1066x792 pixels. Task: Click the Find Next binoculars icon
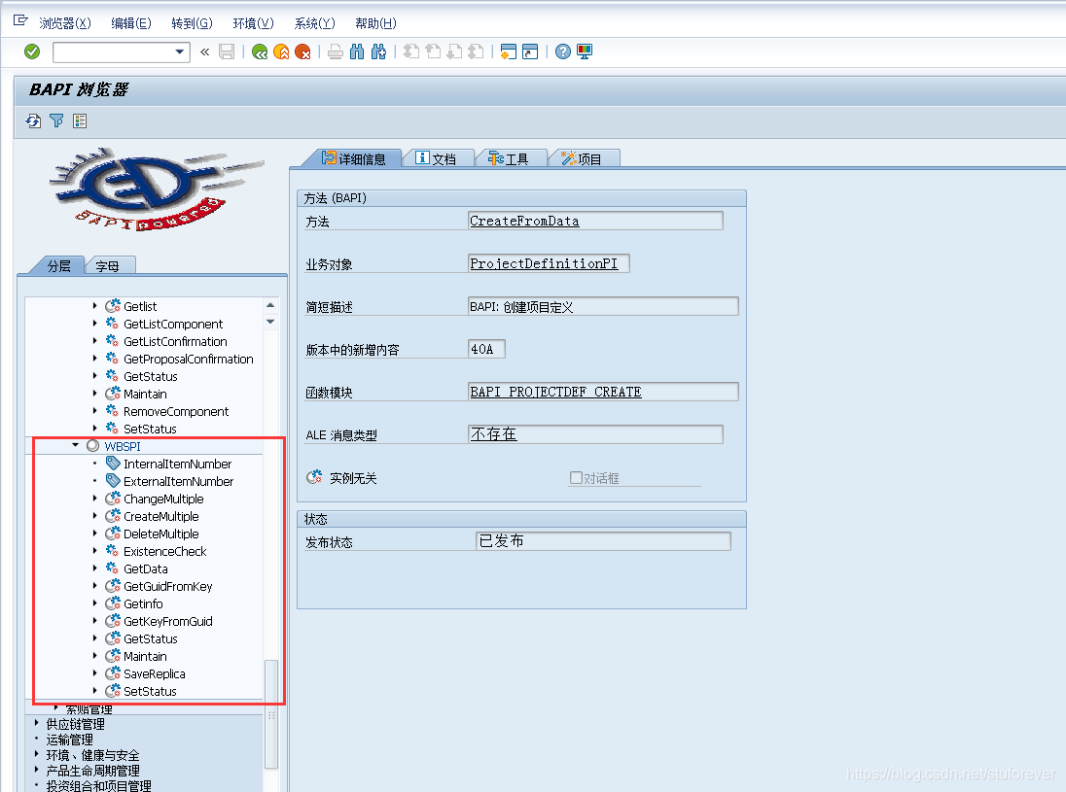coord(378,52)
